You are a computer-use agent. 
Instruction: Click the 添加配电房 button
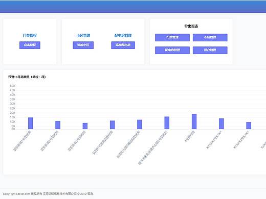coord(123,45)
